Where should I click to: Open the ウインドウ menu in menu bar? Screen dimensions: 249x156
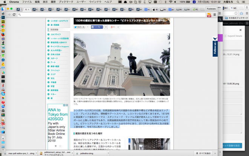click(x=95, y=2)
